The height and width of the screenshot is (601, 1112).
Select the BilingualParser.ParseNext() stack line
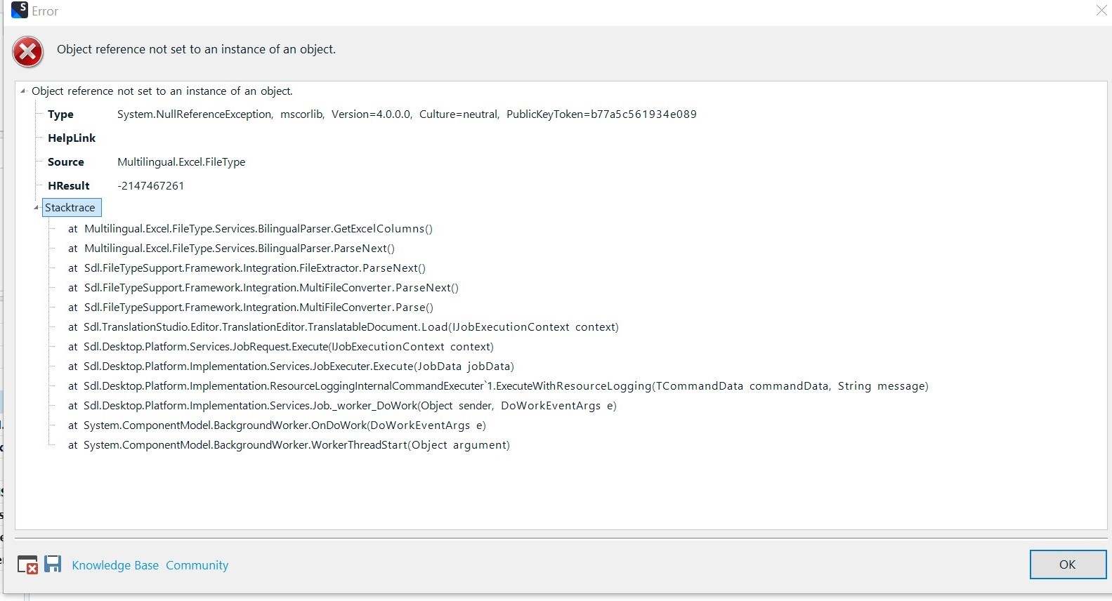coord(231,249)
